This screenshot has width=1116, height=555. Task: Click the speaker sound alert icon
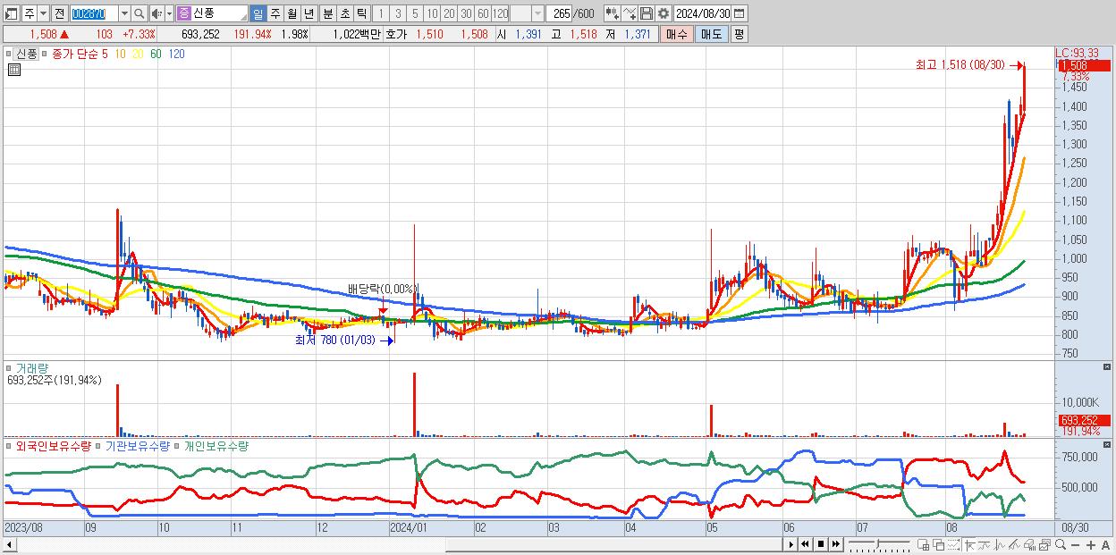(x=156, y=13)
